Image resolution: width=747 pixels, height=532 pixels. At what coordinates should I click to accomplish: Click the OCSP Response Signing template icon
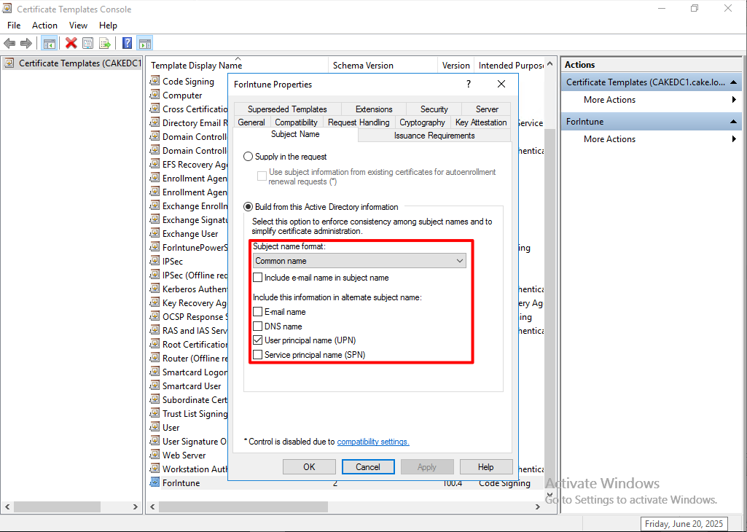point(155,316)
